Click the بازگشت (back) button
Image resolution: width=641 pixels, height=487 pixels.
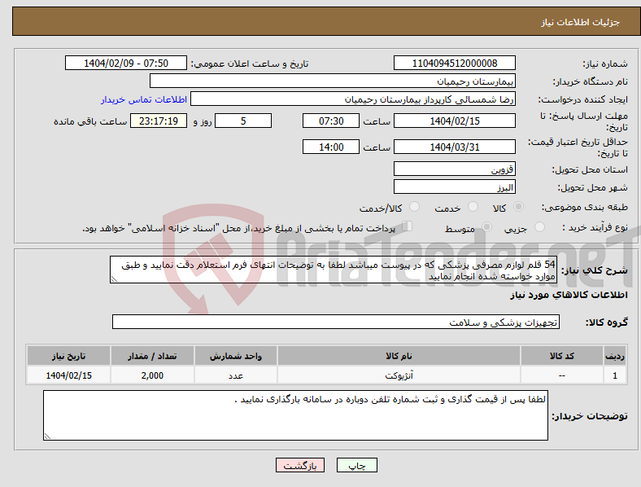point(300,465)
